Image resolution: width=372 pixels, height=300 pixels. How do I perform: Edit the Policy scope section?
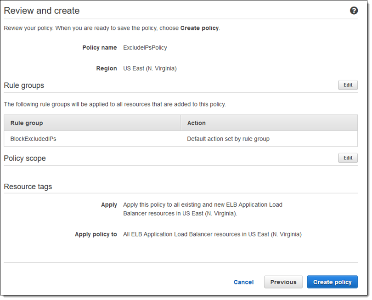(348, 158)
